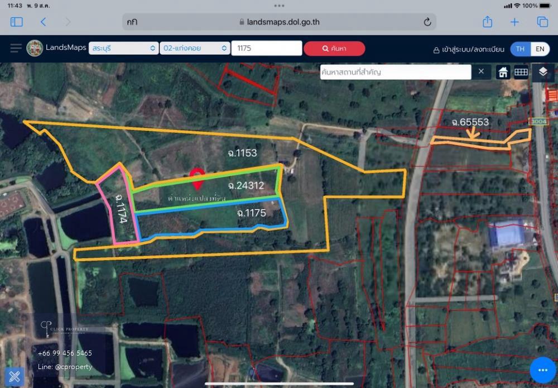Focus the parcel number field 1175
Viewport: 558px width, 388px height.
(x=267, y=48)
